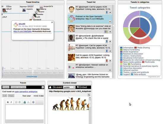The image size is (163, 124).
Task: Click Reply button on forum post
Action: tap(11, 96)
